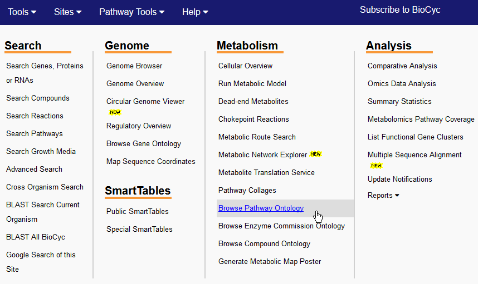Select Public SmartTables

138,211
